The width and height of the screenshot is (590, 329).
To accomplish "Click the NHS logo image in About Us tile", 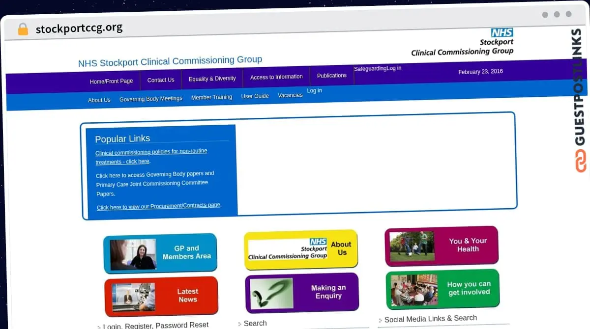I will click(x=288, y=249).
